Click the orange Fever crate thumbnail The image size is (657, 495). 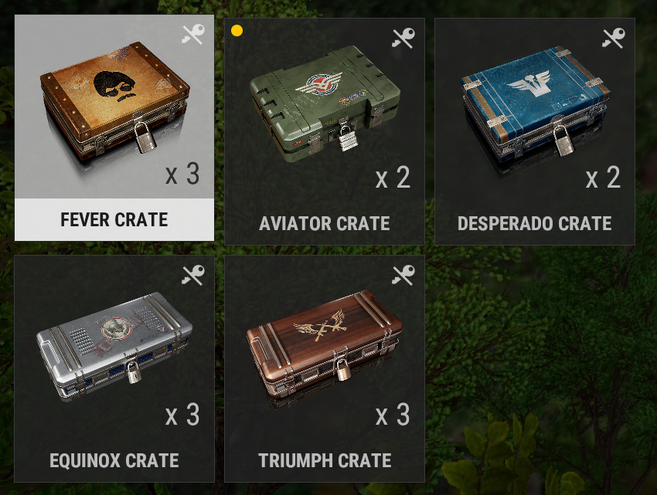pyautogui.click(x=115, y=100)
